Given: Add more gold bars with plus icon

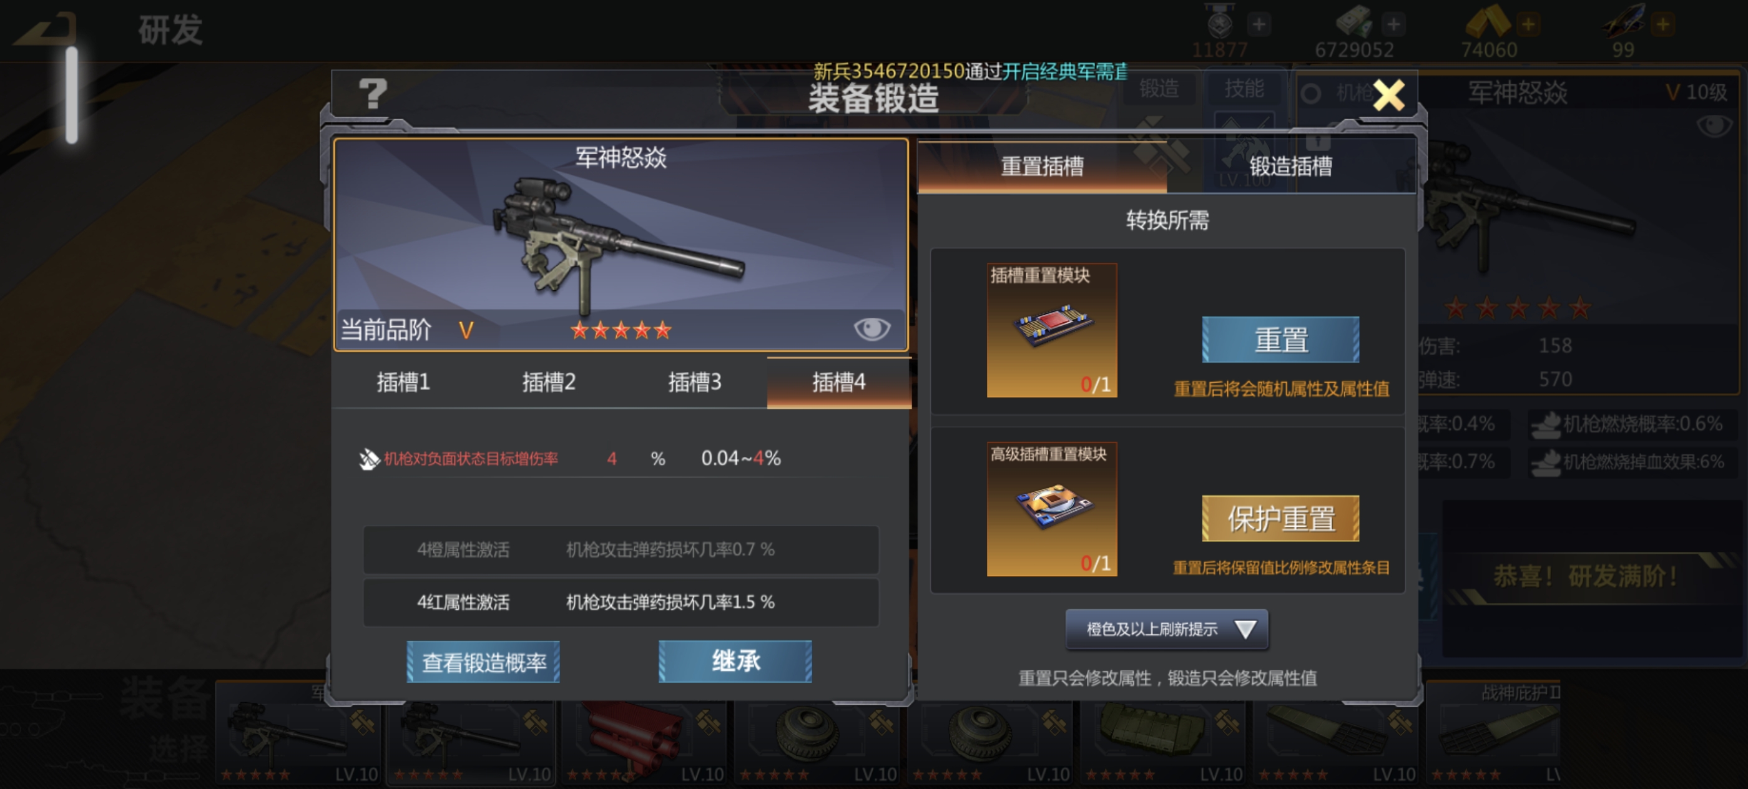Looking at the screenshot, I should [x=1528, y=25].
